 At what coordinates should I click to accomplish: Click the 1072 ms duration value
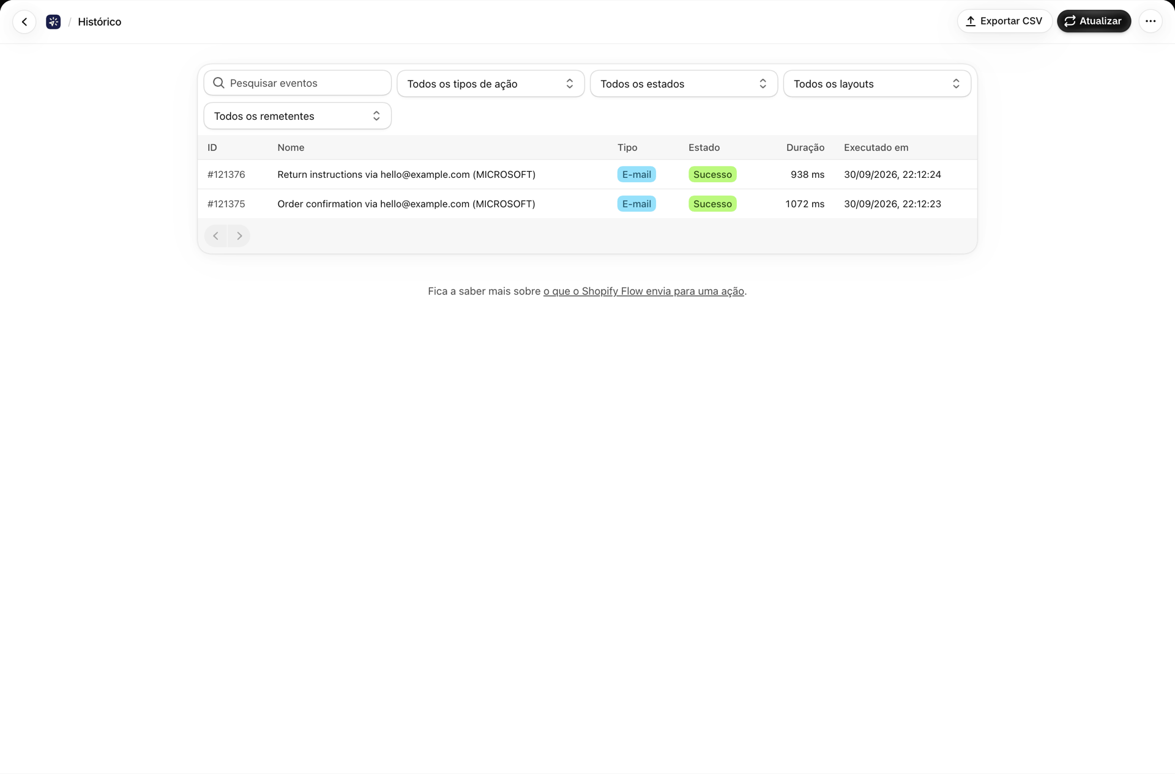click(x=805, y=204)
